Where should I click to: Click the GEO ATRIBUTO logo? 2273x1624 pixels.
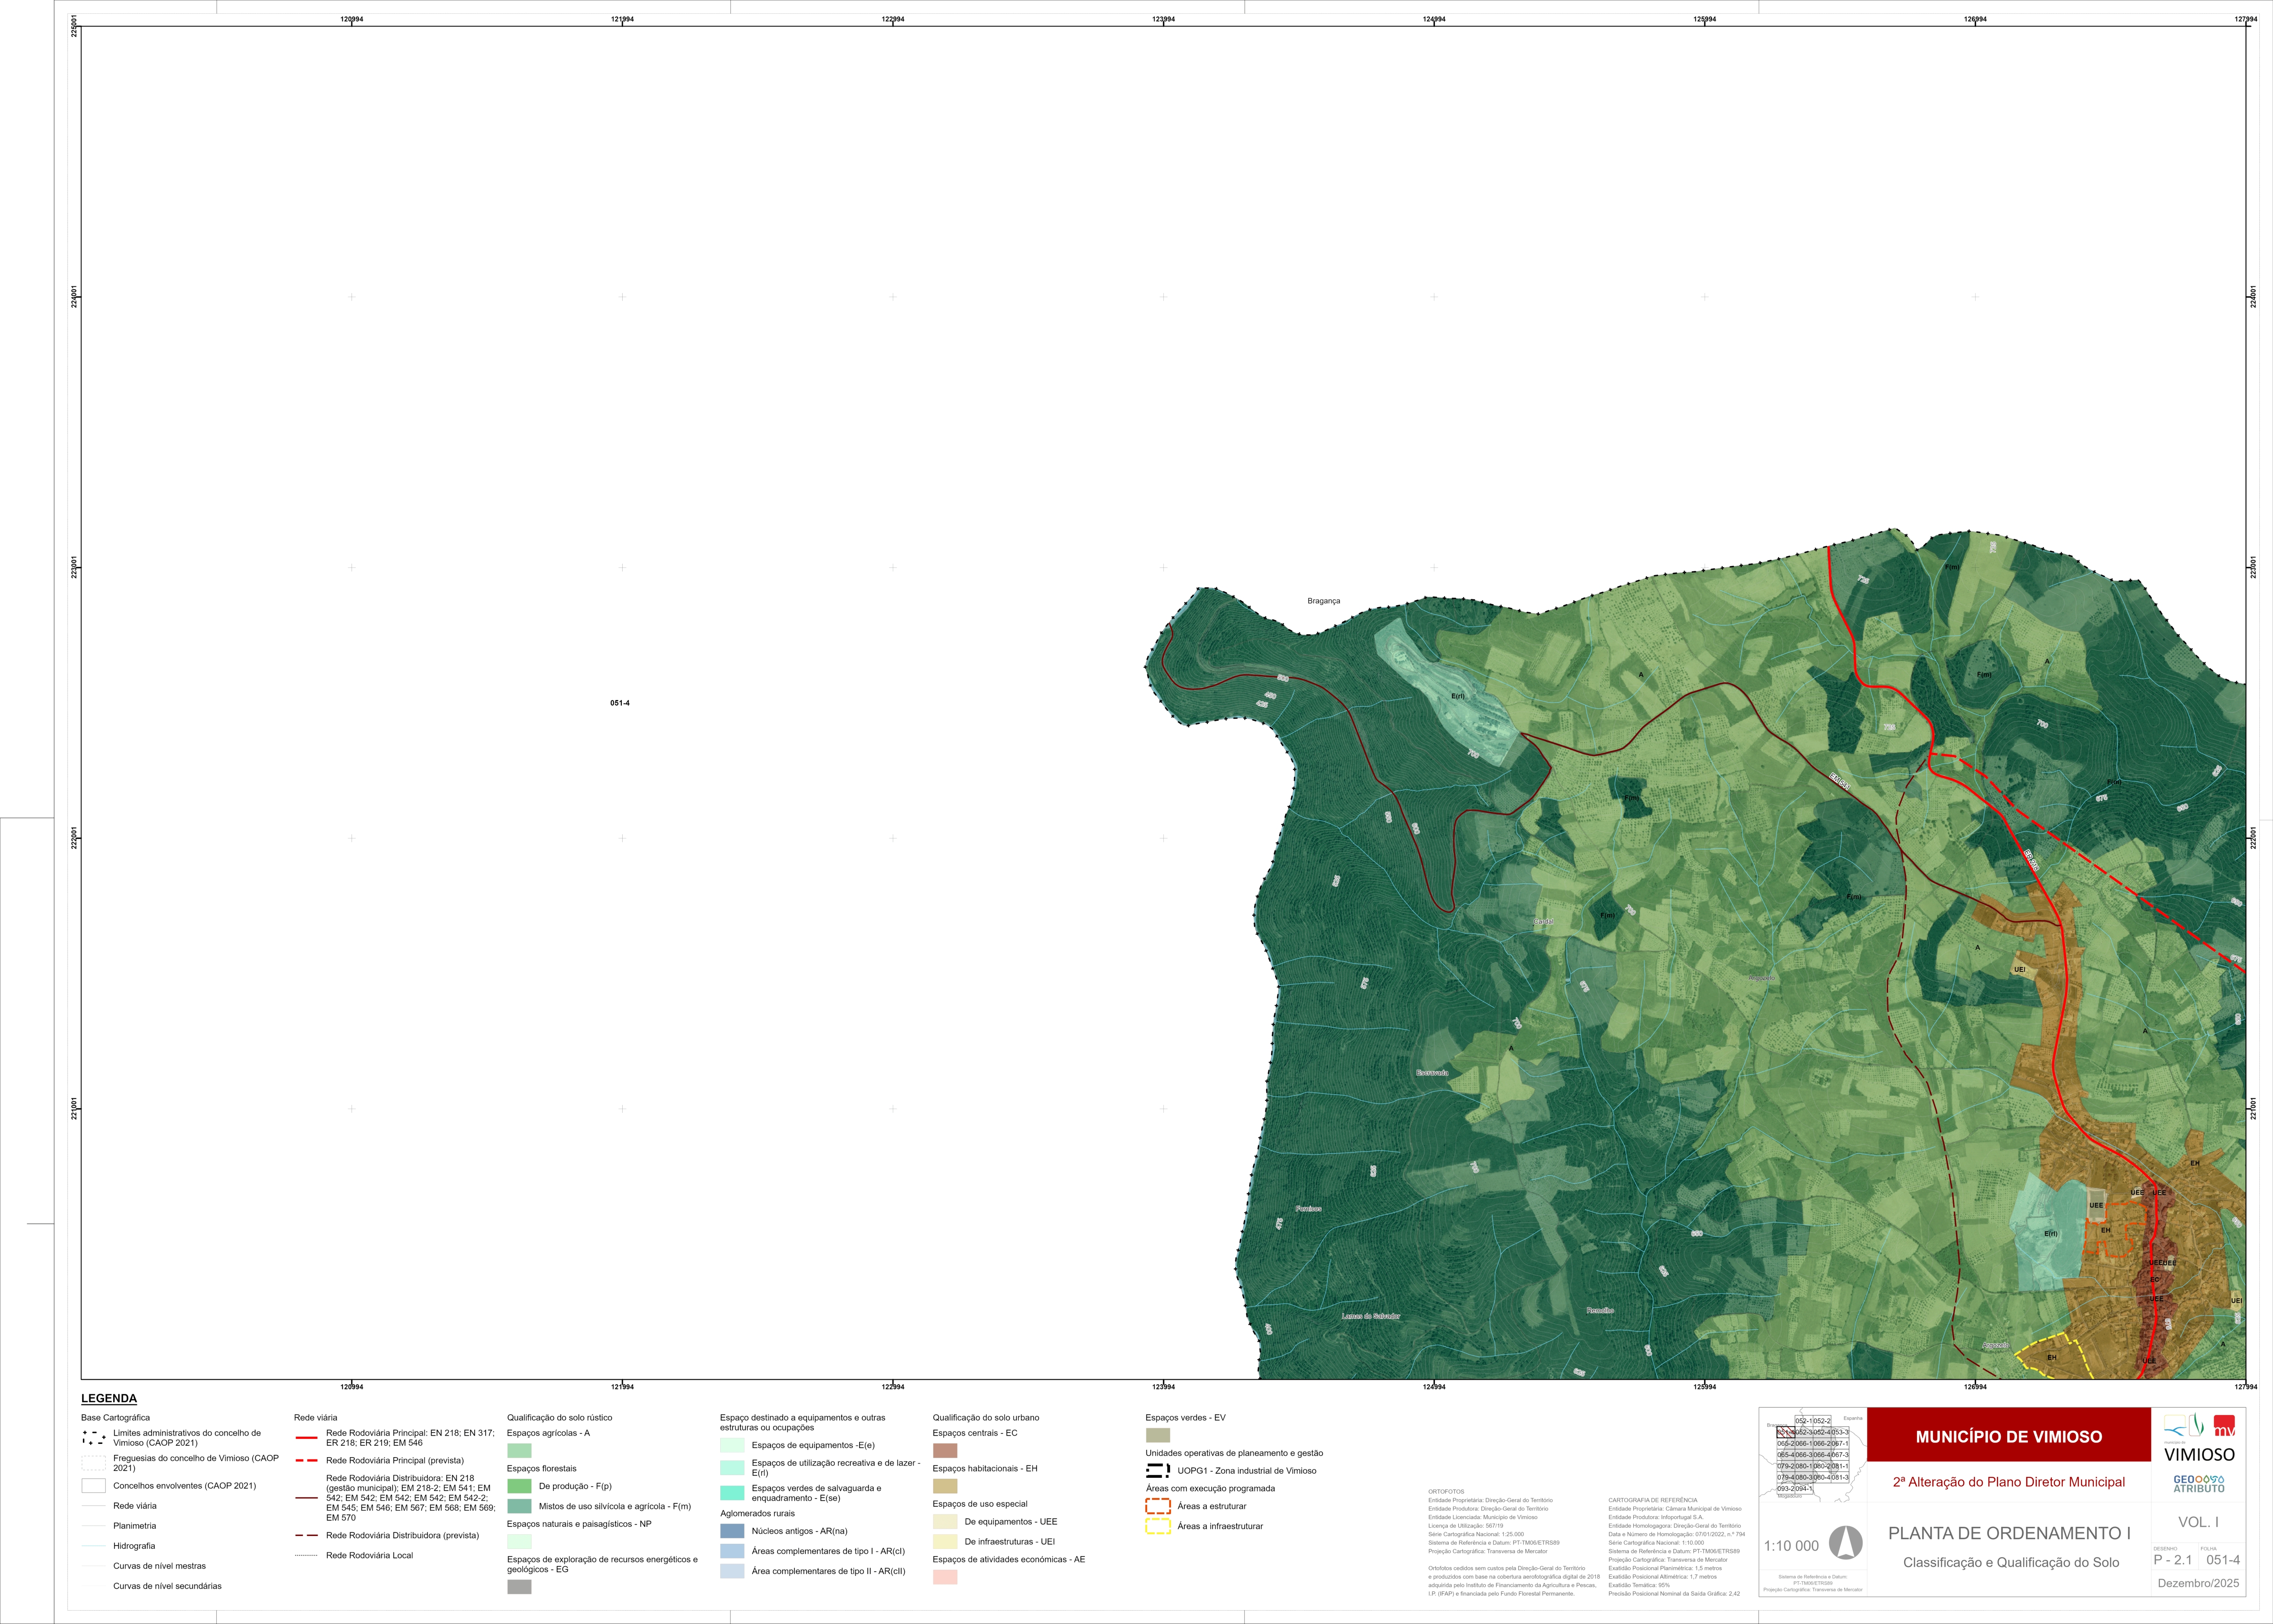[2199, 1483]
